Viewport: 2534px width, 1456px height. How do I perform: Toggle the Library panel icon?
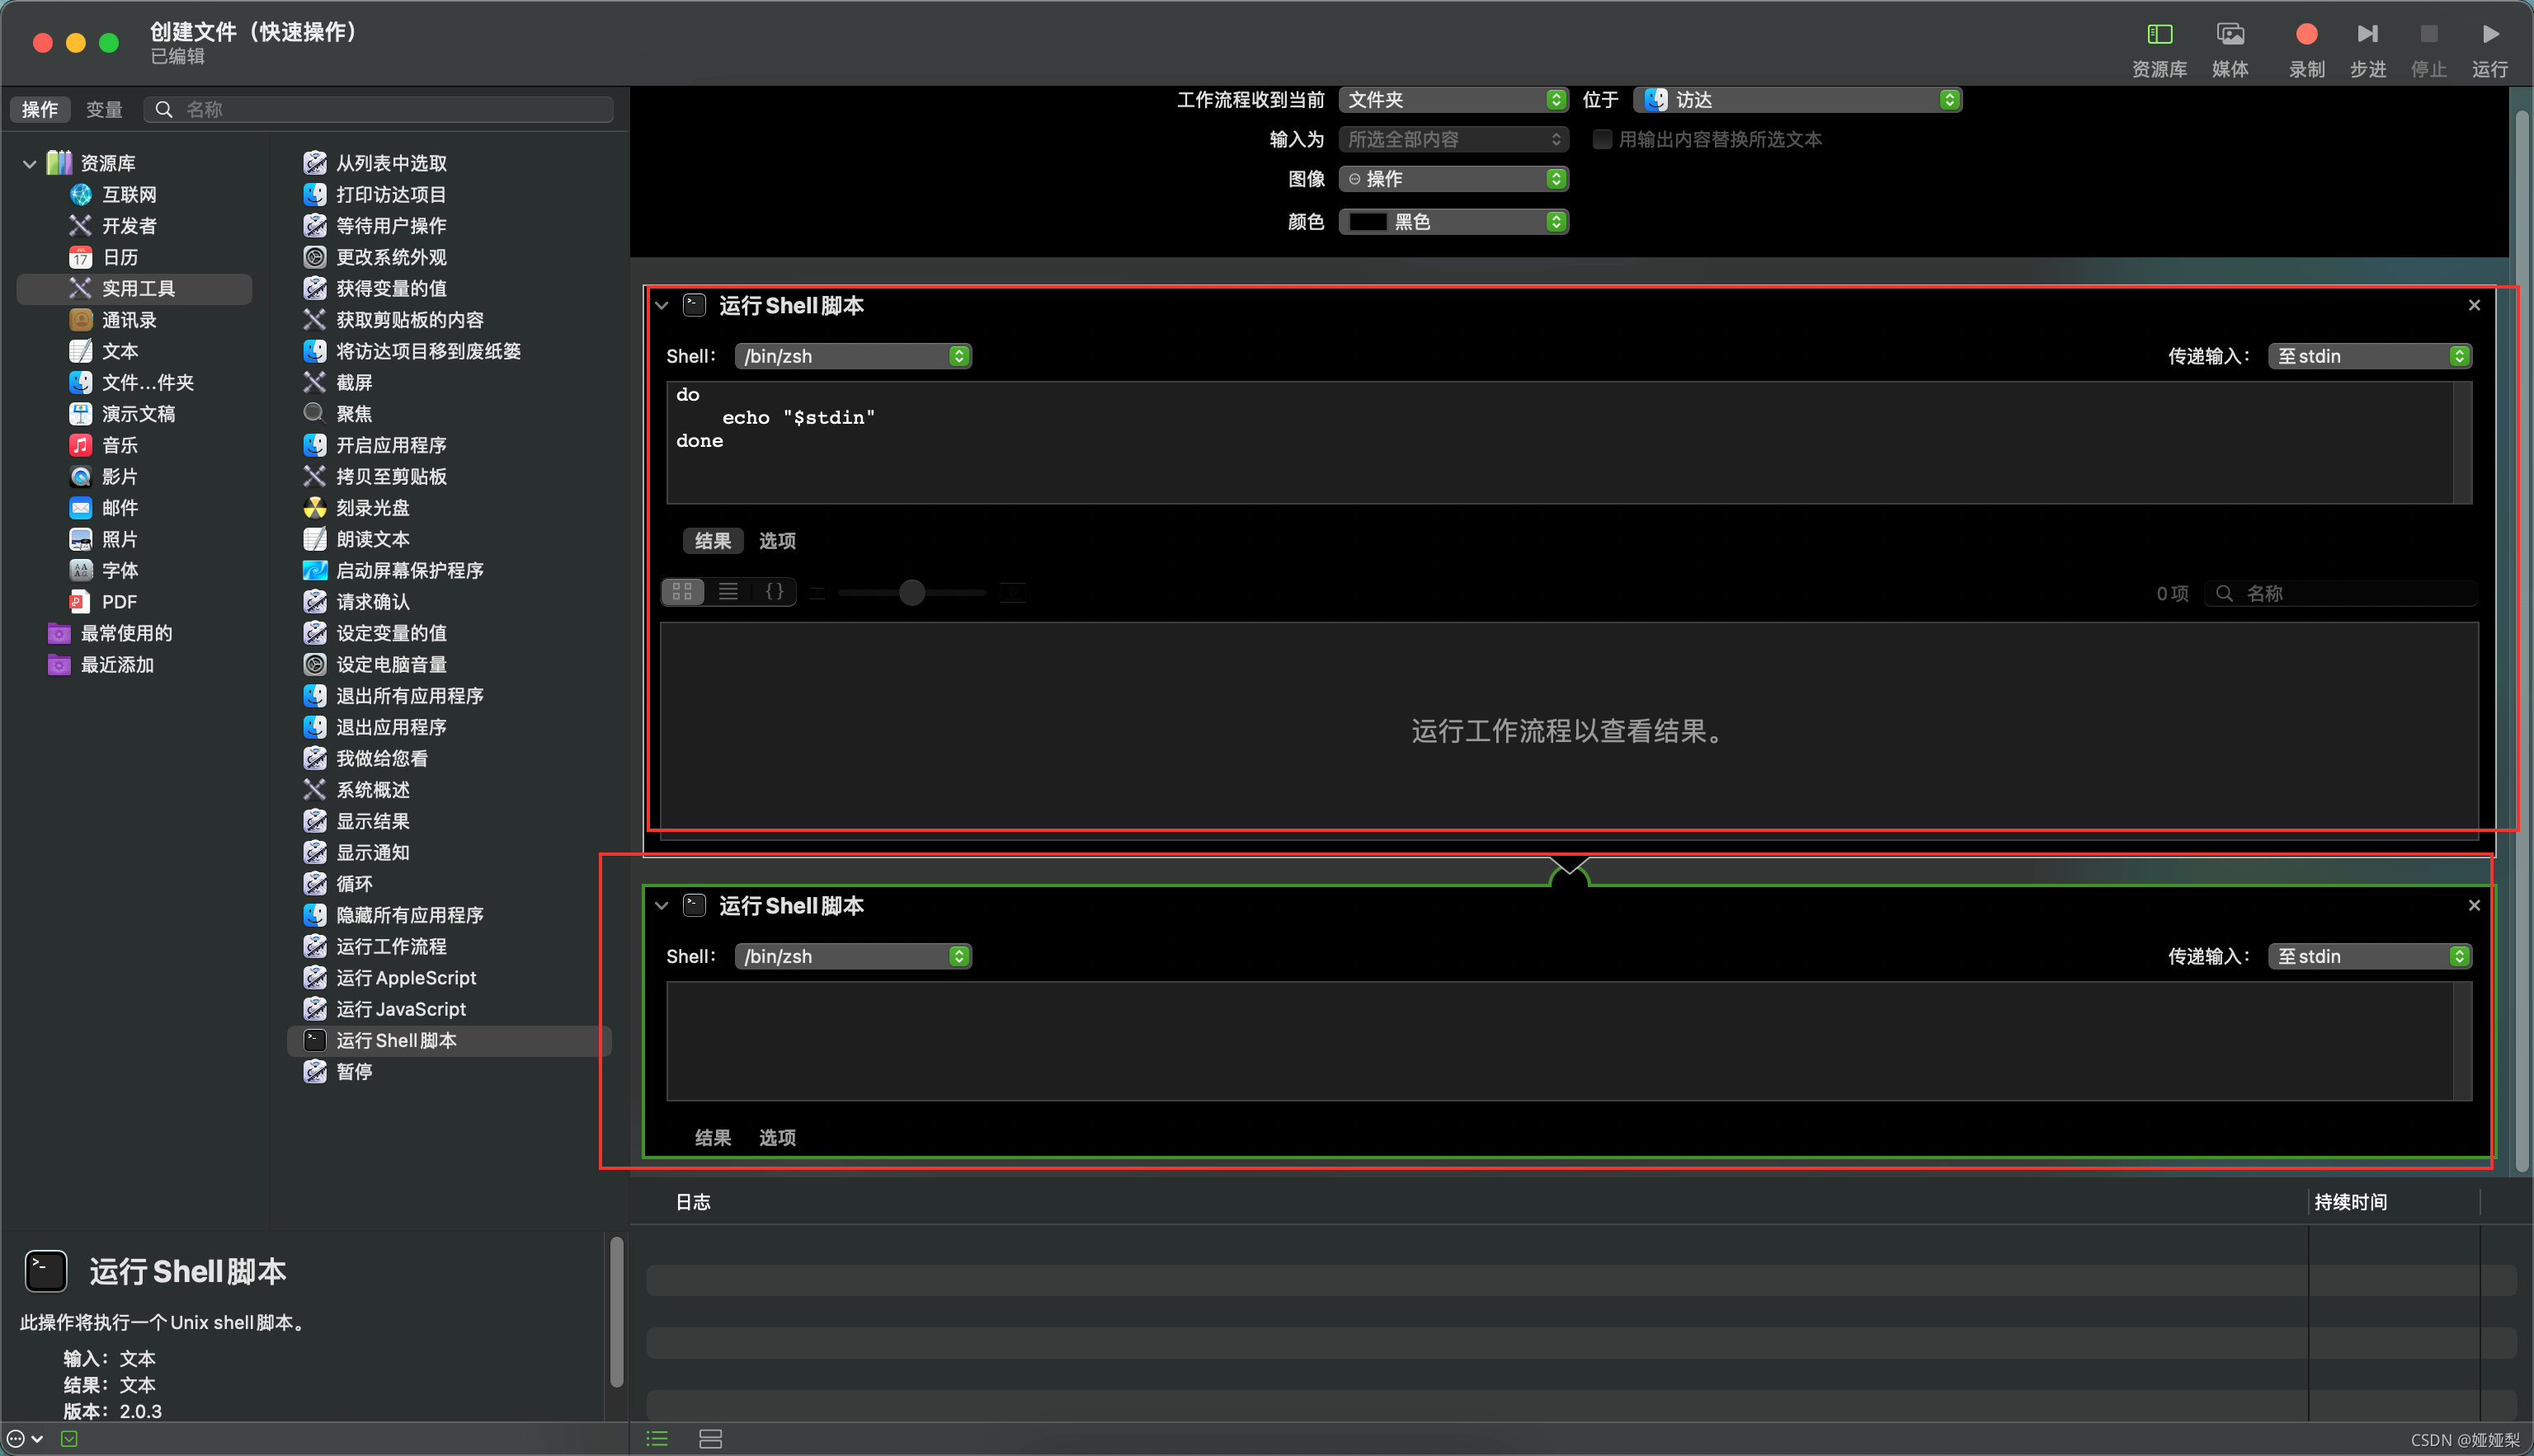pos(2160,35)
